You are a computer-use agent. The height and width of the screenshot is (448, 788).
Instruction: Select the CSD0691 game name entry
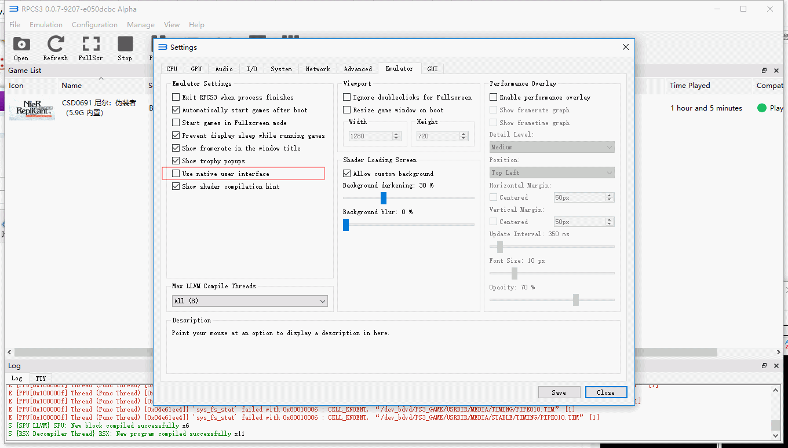pyautogui.click(x=99, y=108)
